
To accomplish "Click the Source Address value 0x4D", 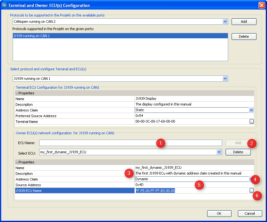I will (x=165, y=185).
